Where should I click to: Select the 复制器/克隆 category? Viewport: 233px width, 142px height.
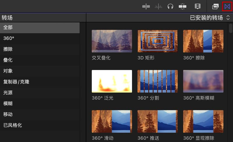[x=40, y=82]
